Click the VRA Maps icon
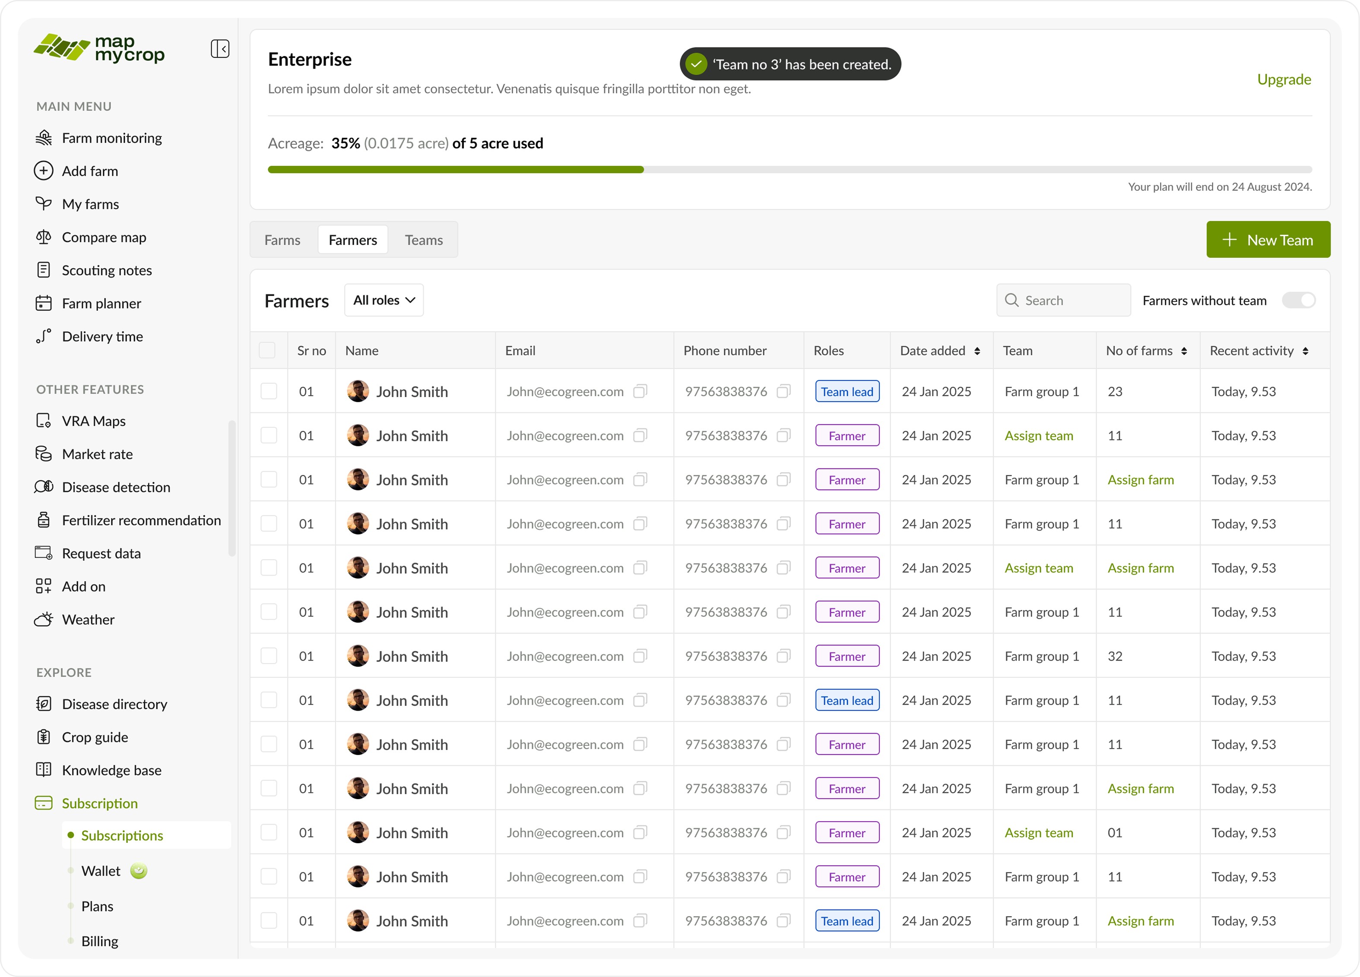The height and width of the screenshot is (977, 1360). click(x=43, y=421)
